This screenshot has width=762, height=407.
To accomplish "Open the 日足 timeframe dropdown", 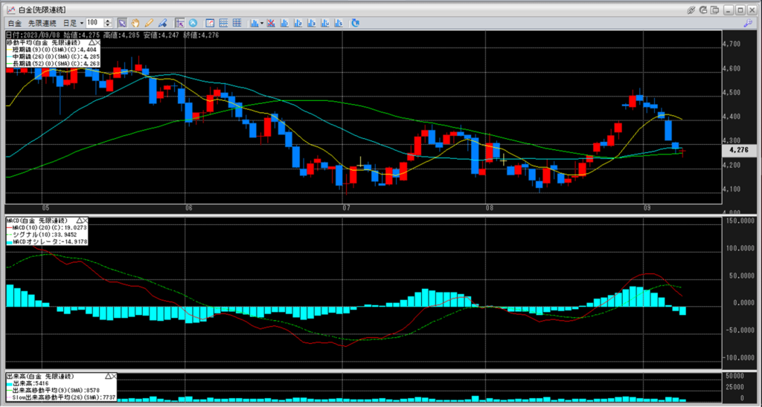I will tap(82, 23).
